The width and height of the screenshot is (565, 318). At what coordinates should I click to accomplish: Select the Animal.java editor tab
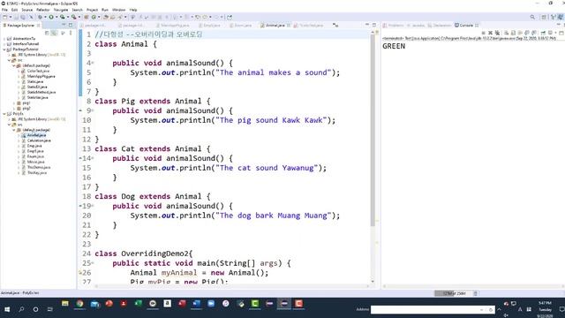tap(275, 26)
